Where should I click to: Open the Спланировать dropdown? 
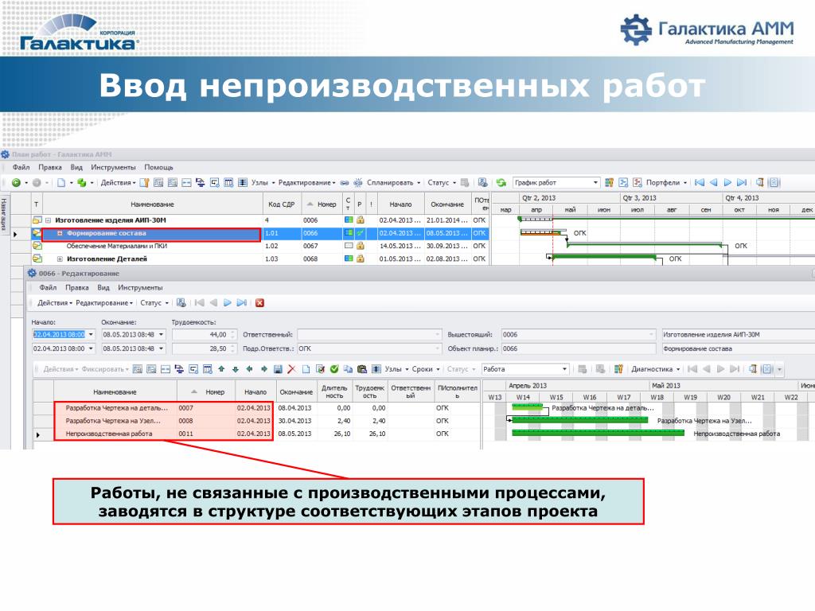tap(393, 183)
